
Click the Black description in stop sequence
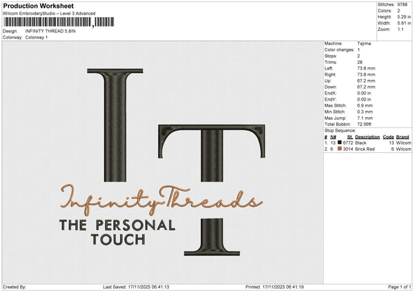point(361,143)
